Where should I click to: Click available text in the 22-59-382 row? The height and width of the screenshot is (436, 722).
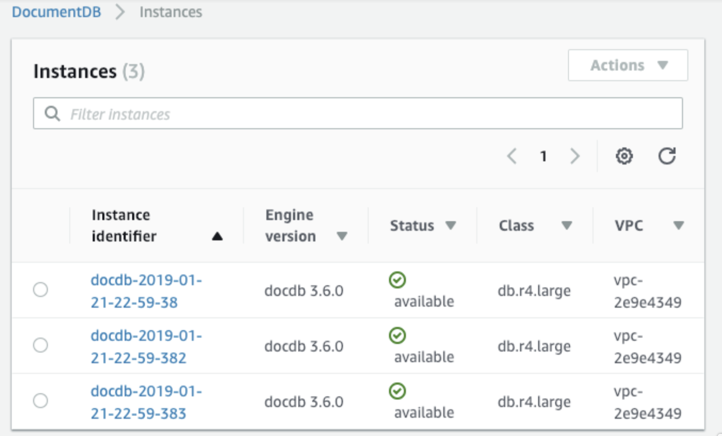point(424,357)
